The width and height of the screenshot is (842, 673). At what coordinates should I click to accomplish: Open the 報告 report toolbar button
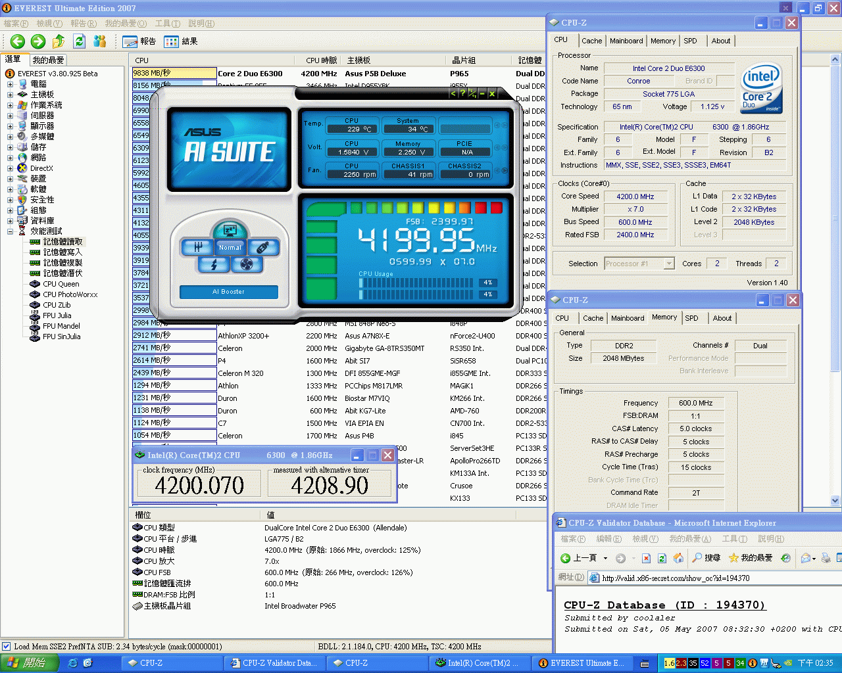(x=139, y=41)
